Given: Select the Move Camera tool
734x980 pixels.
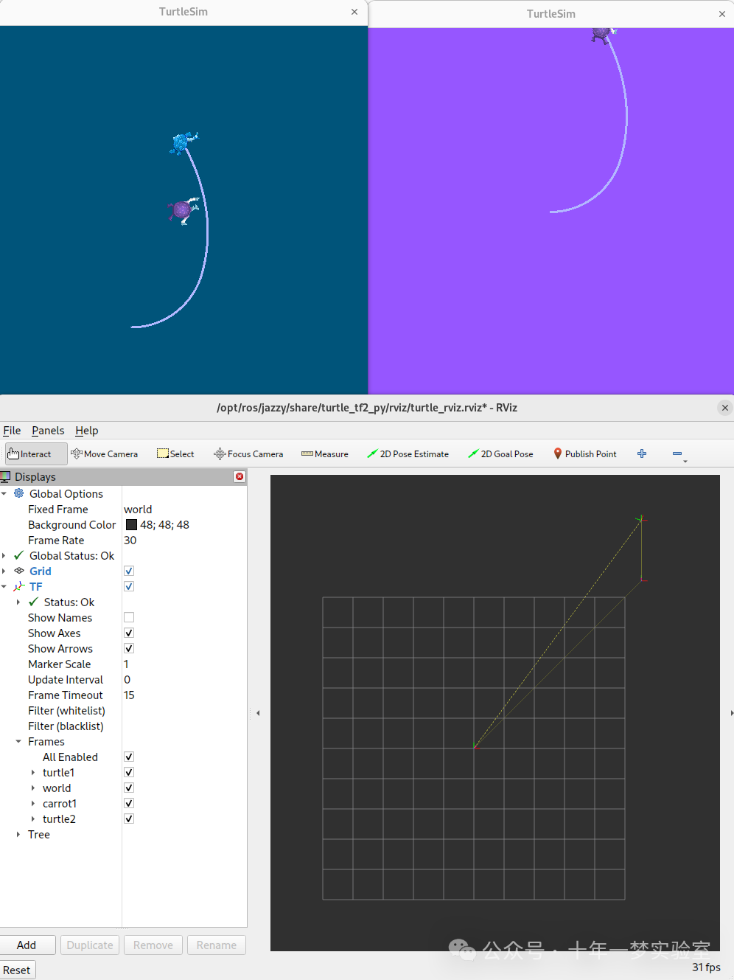Looking at the screenshot, I should pos(104,454).
